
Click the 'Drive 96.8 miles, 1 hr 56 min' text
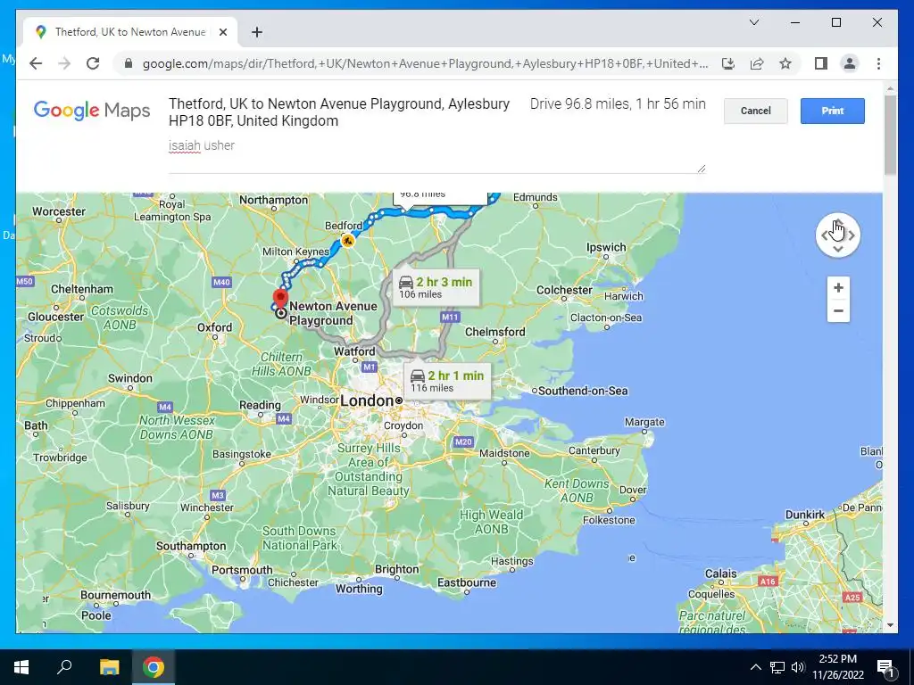tap(618, 103)
